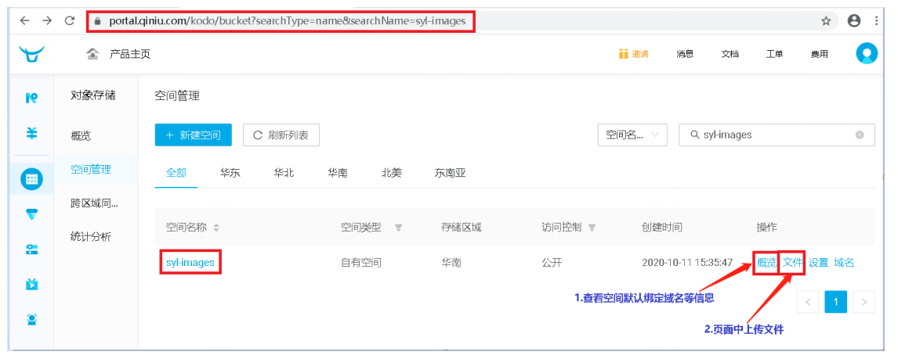Open 统计分析 in the side menu

click(x=90, y=237)
